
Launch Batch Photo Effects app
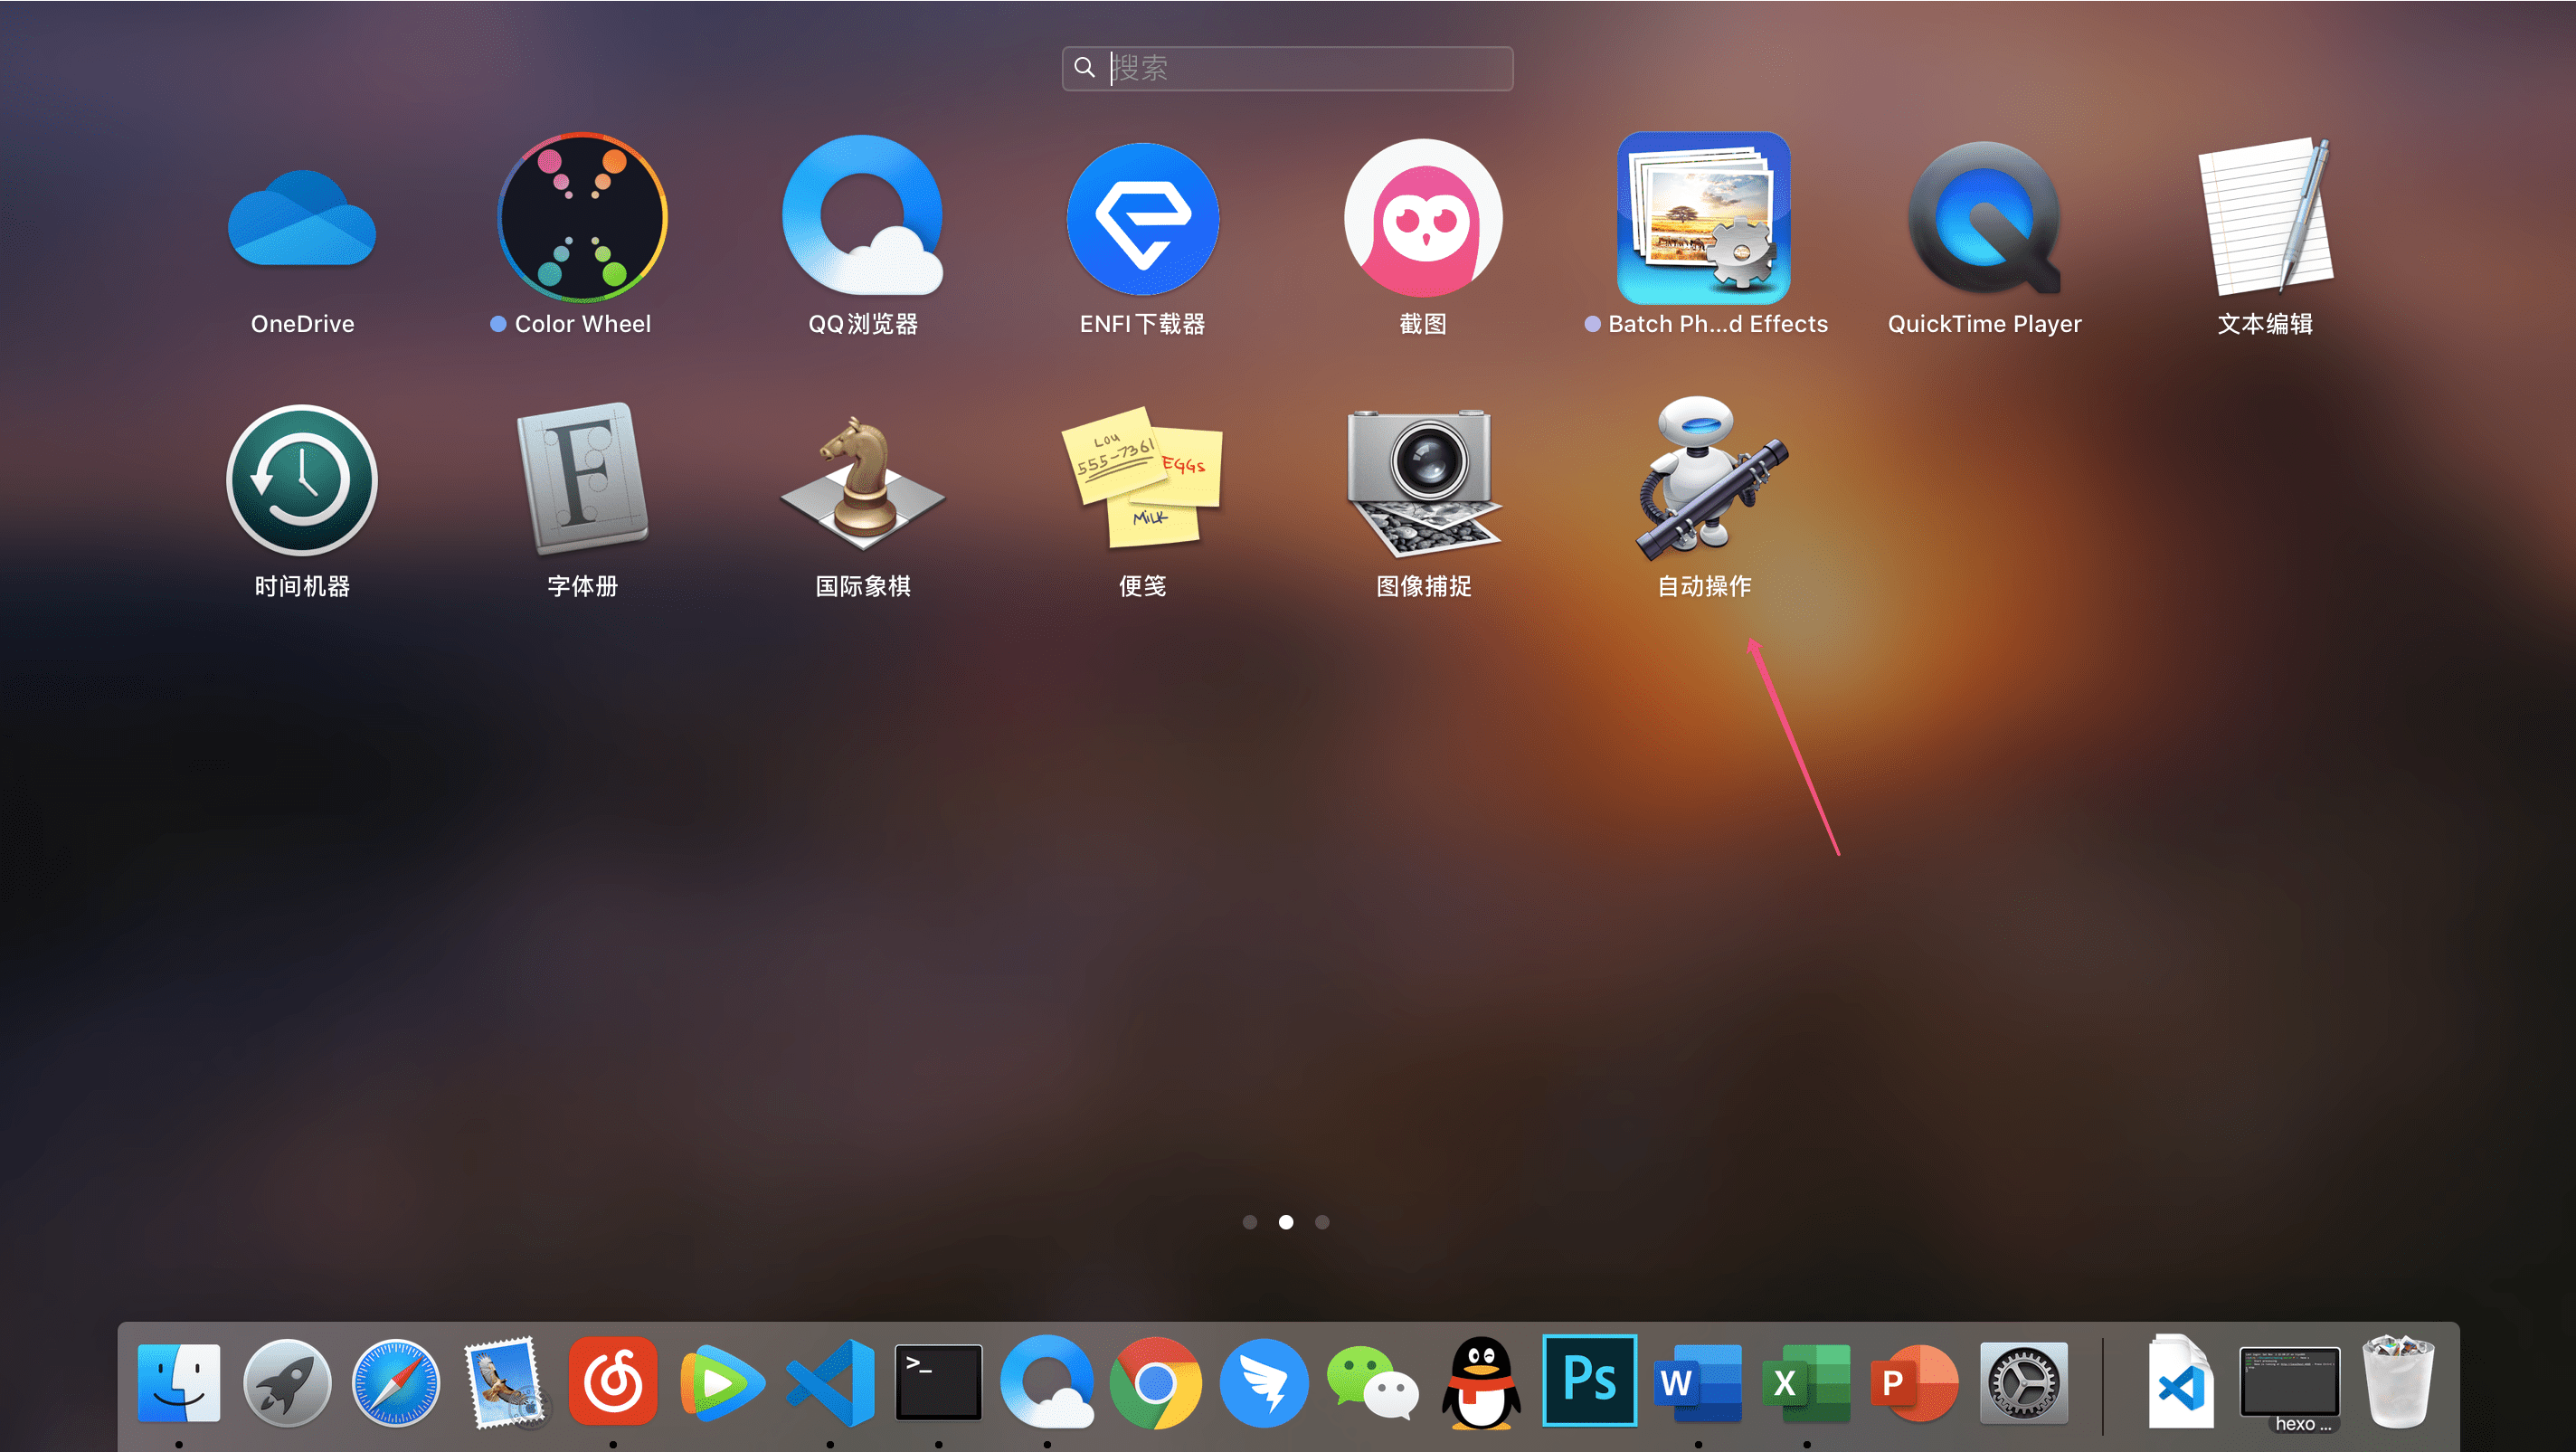pos(1704,218)
